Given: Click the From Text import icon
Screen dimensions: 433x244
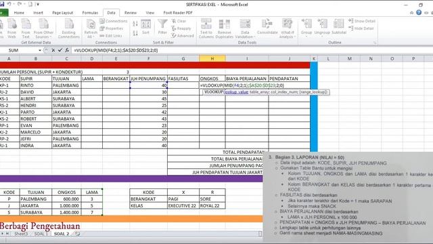Looking at the screenshot, I should click(x=26, y=28).
